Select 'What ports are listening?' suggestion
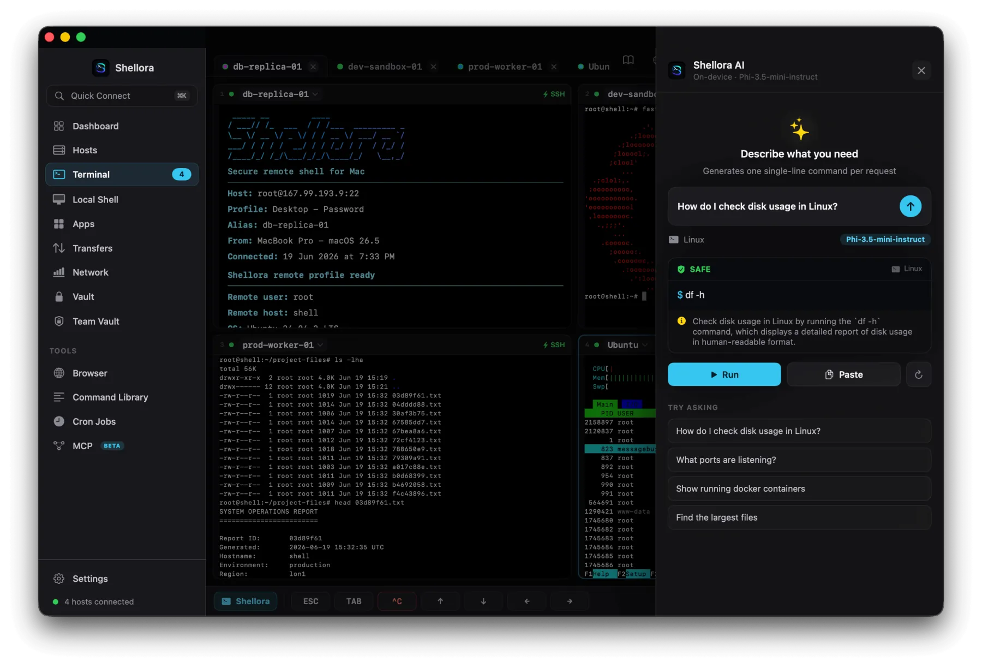This screenshot has width=982, height=667. [x=799, y=460]
